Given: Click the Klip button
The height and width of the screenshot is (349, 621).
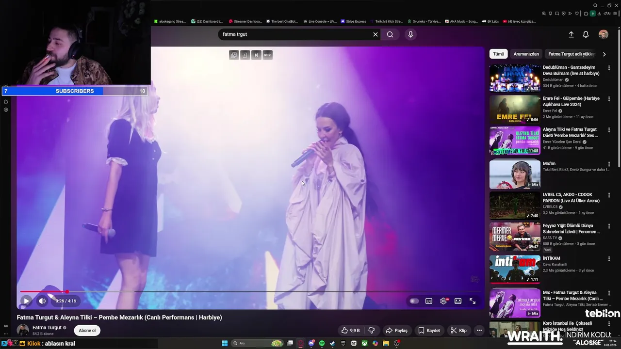Looking at the screenshot, I should click(x=458, y=331).
